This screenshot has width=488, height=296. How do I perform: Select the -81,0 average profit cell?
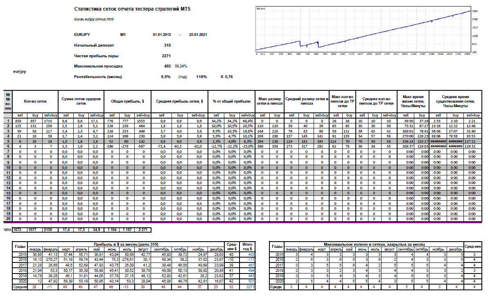(199, 146)
